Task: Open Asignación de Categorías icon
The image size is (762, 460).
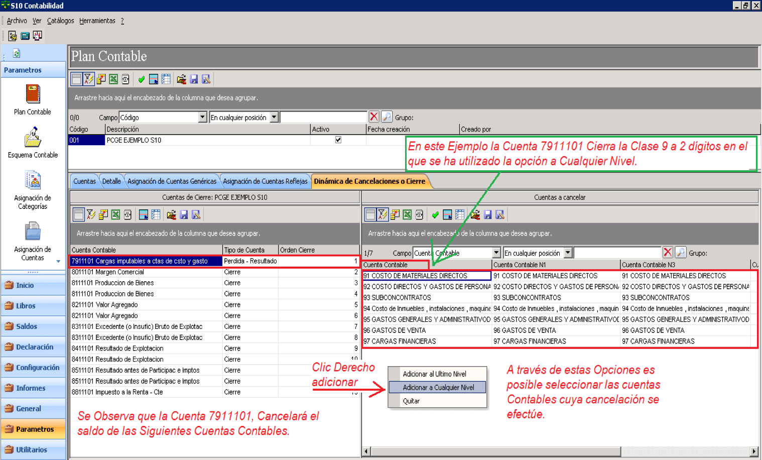Action: 33,180
